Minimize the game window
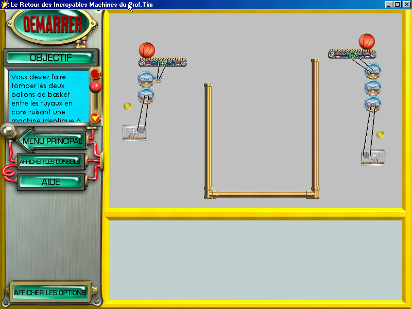412x309 pixels. (389, 5)
